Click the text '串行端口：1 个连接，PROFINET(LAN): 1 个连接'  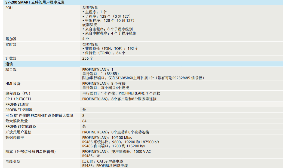pyautogui.click(x=121, y=93)
